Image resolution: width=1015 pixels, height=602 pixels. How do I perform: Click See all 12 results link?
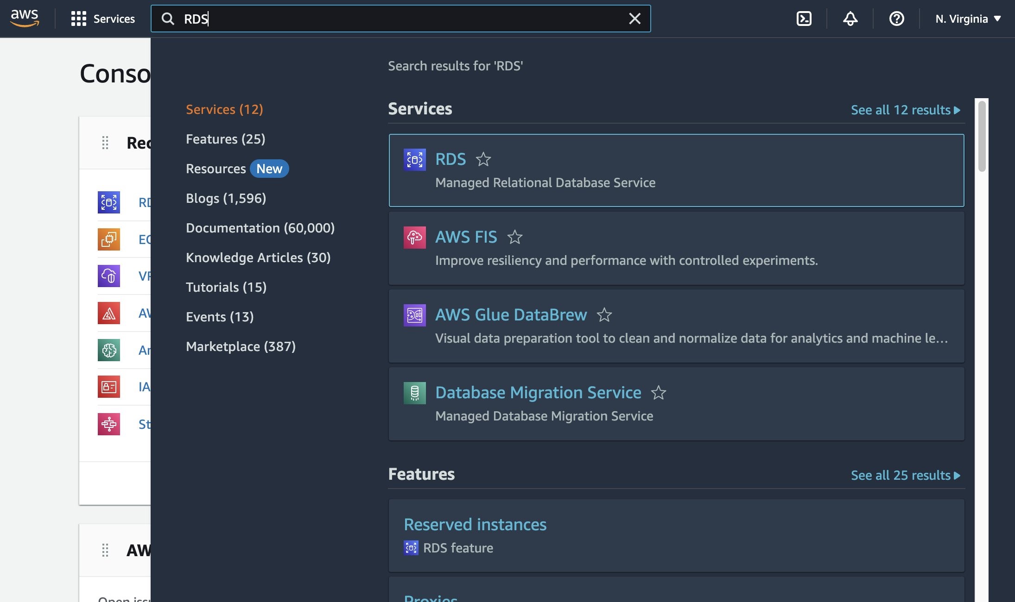[905, 109]
